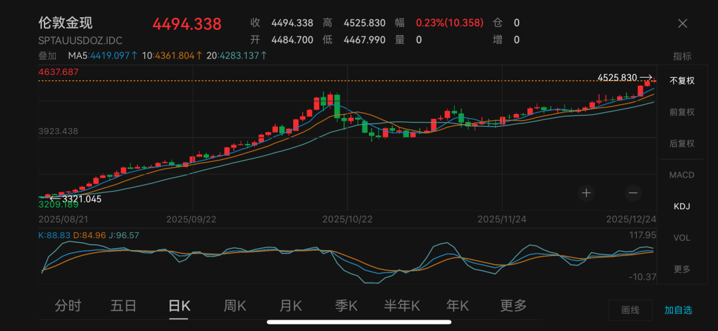Tap the 画线 draw line button
Image resolution: width=718 pixels, height=331 pixels.
point(630,310)
